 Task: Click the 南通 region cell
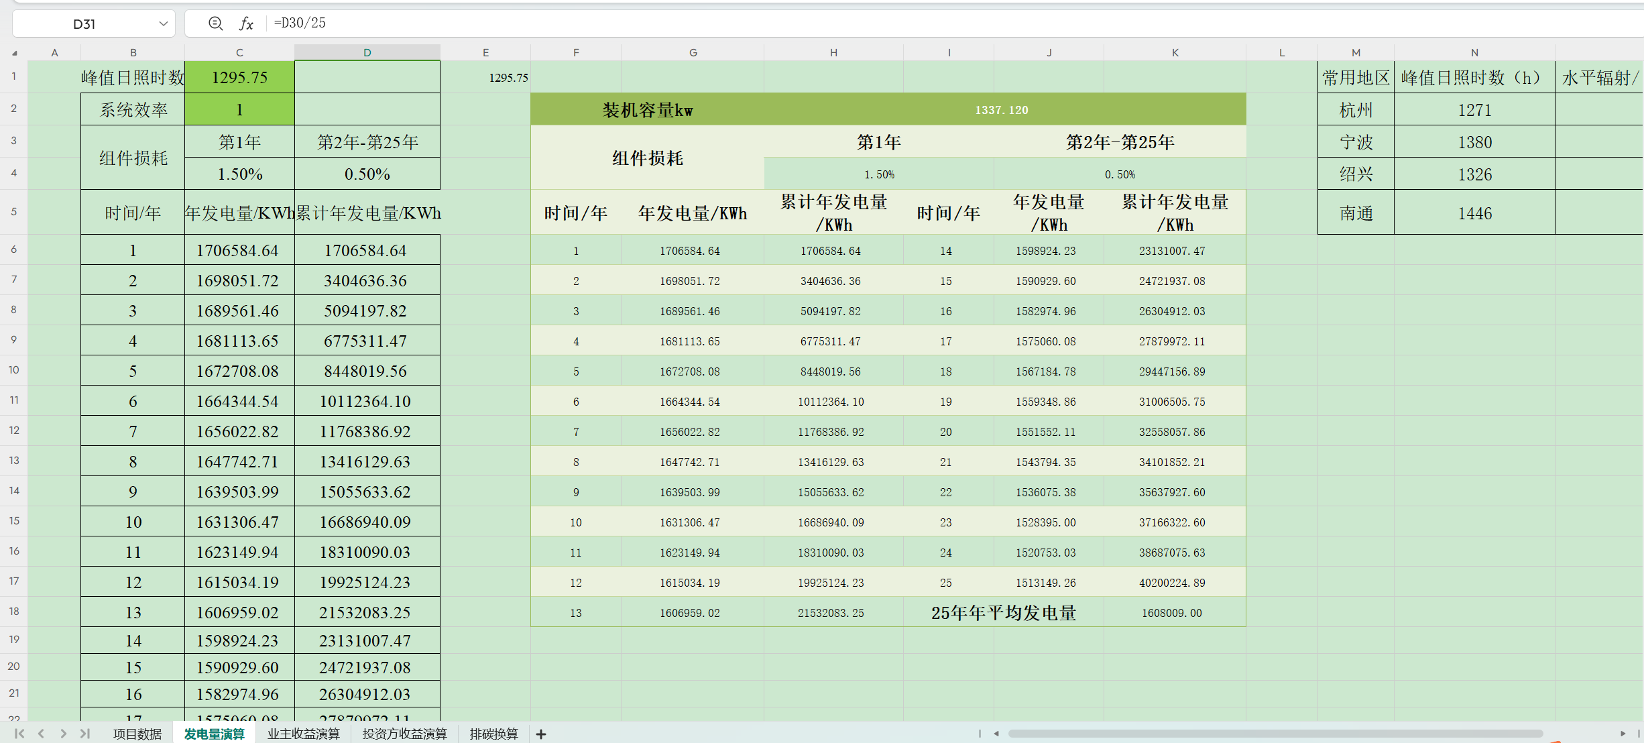pos(1356,213)
